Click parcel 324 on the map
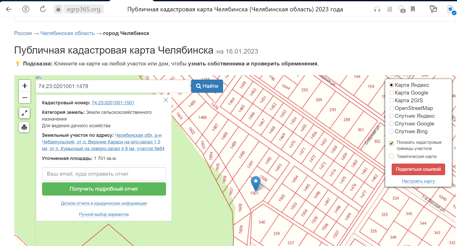 tap(396, 198)
